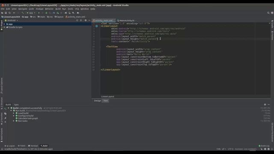Image resolution: width=274 pixels, height=154 pixels.
Task: Open the Android project view dropdown
Action: click(x=12, y=21)
